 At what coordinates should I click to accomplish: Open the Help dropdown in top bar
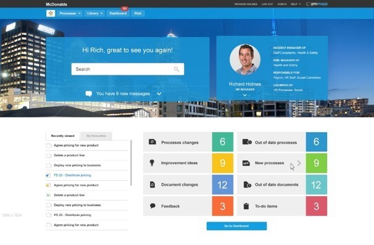click(296, 4)
